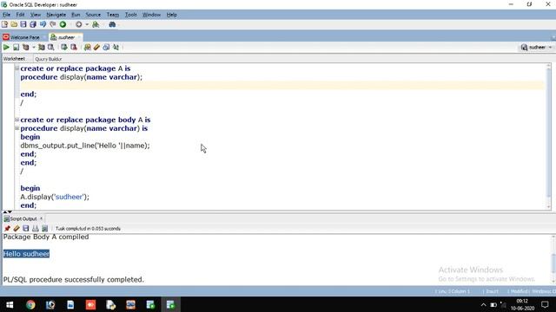Click the Save icon in Script Output toolbar
The height and width of the screenshot is (312, 556).
point(26,229)
